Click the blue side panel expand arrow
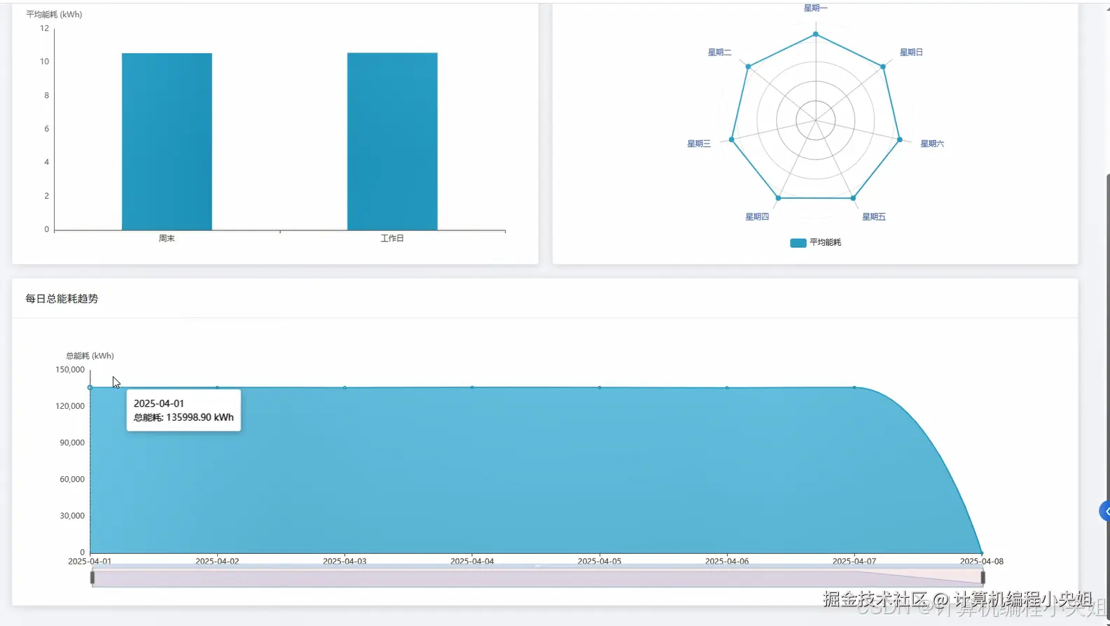The width and height of the screenshot is (1110, 626). (x=1105, y=511)
